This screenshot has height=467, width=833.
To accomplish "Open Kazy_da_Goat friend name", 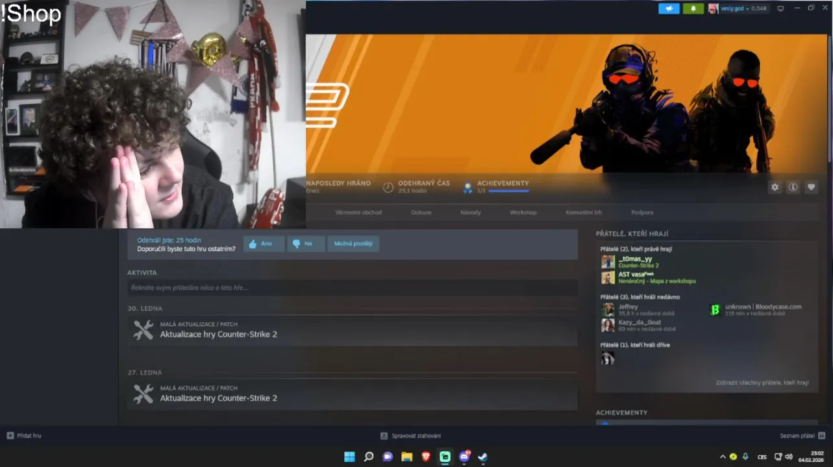I will 640,322.
